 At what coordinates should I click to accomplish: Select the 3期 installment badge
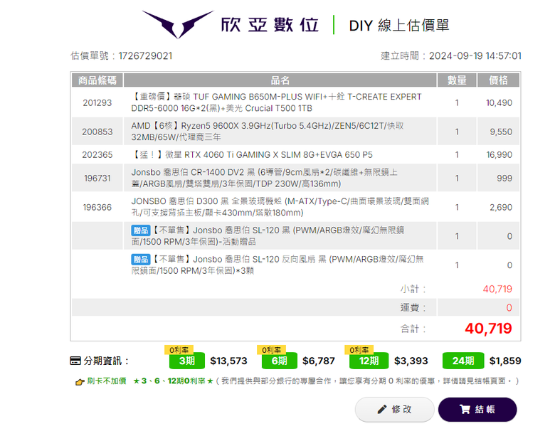click(x=187, y=361)
